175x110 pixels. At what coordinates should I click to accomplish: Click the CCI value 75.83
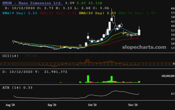[x=31, y=56]
